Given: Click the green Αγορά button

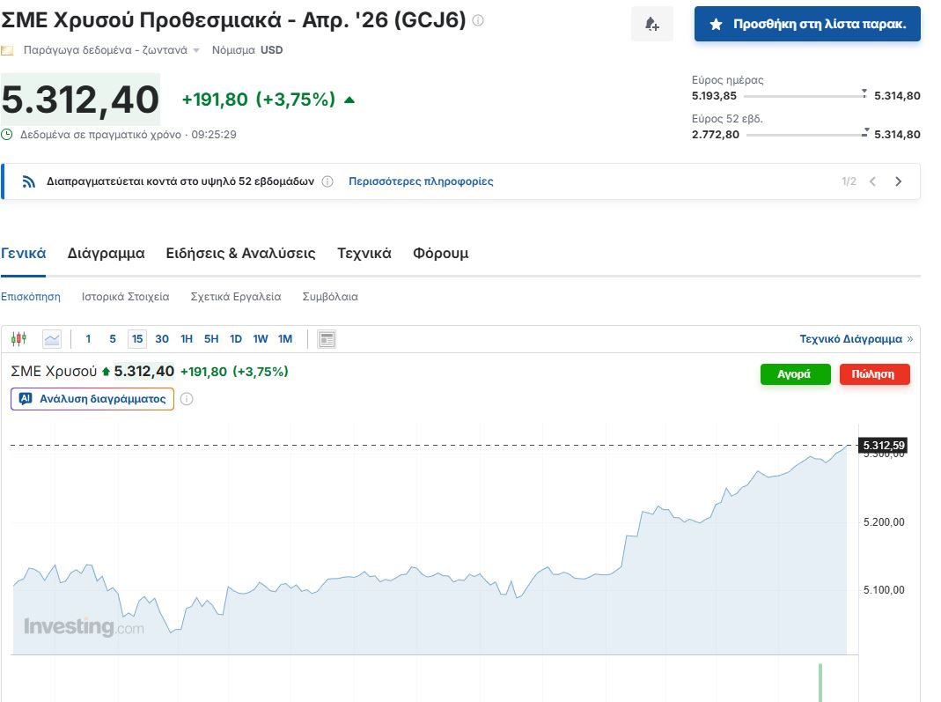Looking at the screenshot, I should [x=795, y=374].
